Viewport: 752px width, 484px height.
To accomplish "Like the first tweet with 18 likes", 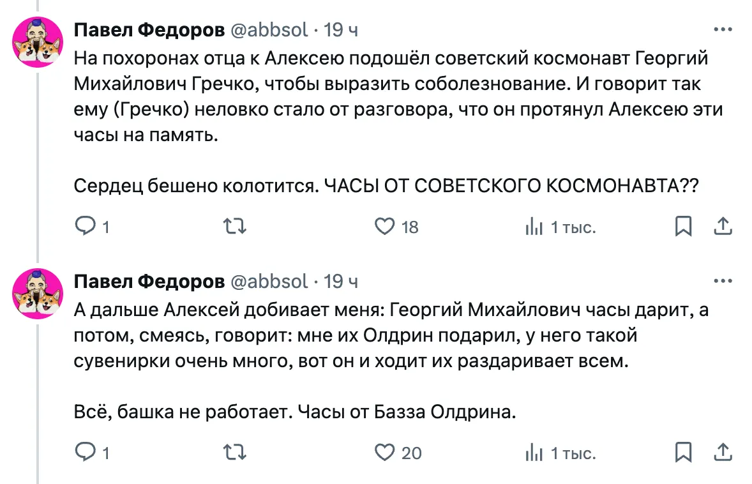I will [384, 227].
